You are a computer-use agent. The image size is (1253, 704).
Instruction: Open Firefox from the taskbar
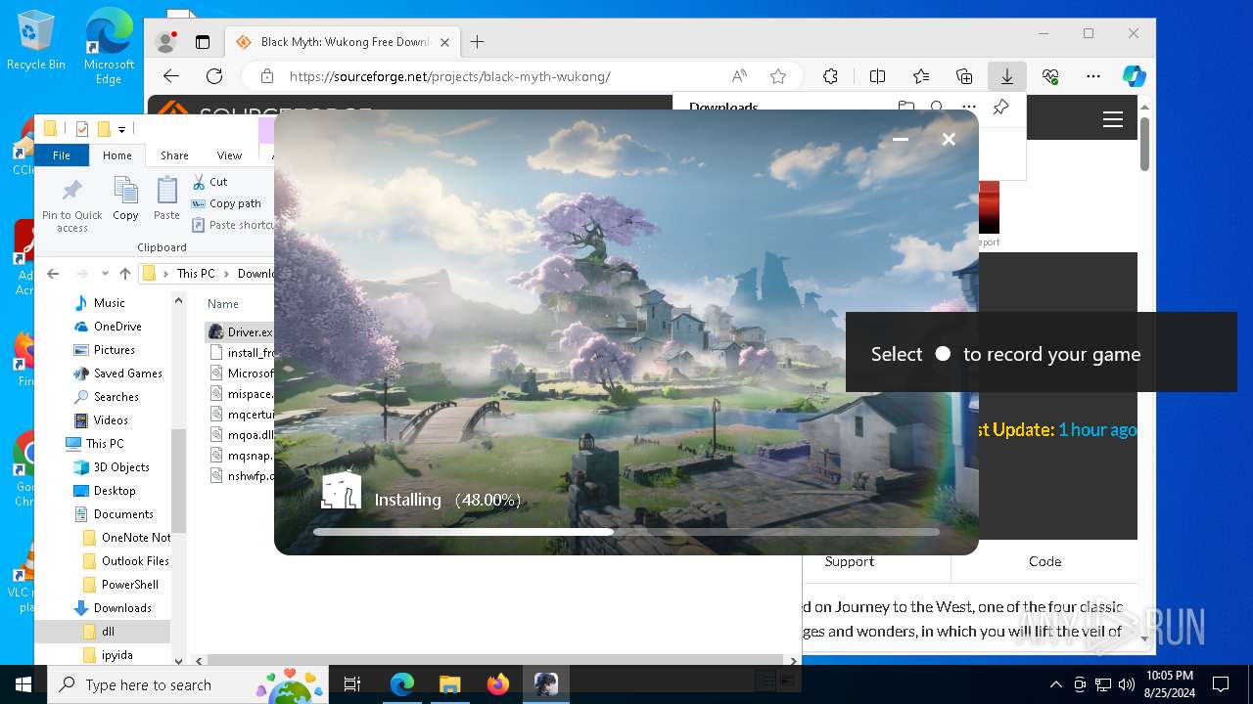tap(497, 684)
